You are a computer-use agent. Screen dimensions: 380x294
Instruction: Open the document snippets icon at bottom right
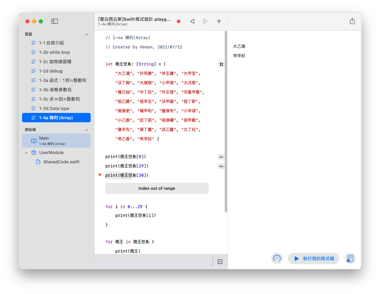(350, 258)
